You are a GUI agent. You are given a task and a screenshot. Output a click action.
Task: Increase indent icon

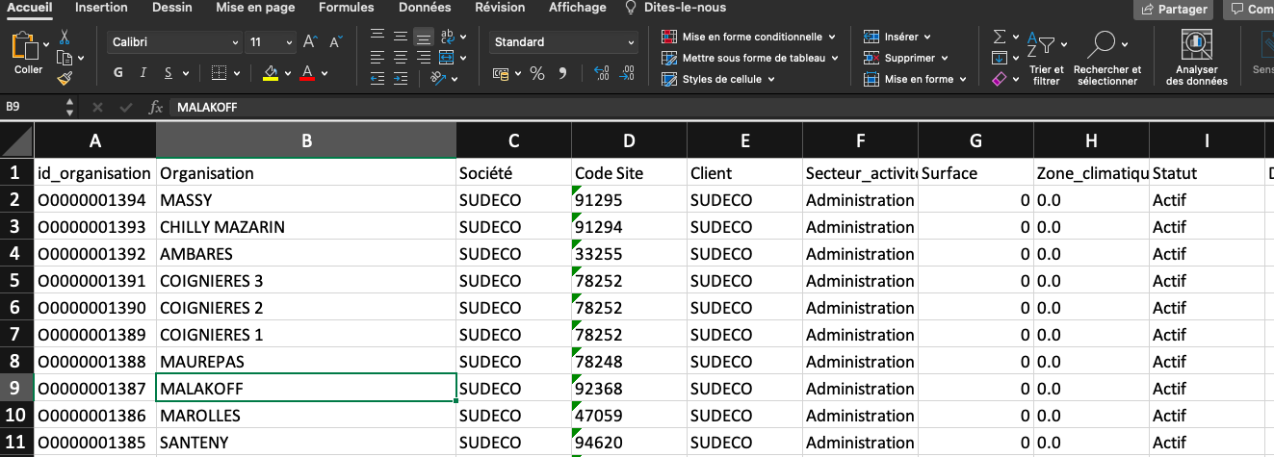400,79
